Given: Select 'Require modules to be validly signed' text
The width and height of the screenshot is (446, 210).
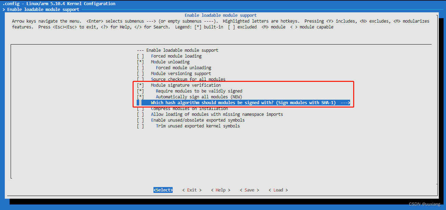Looking at the screenshot, I should [x=199, y=91].
